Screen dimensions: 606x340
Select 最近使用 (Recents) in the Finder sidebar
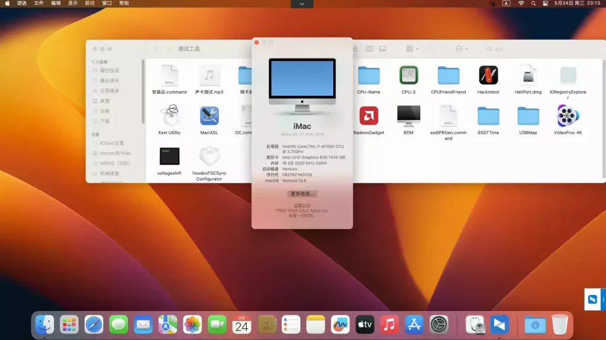point(109,80)
